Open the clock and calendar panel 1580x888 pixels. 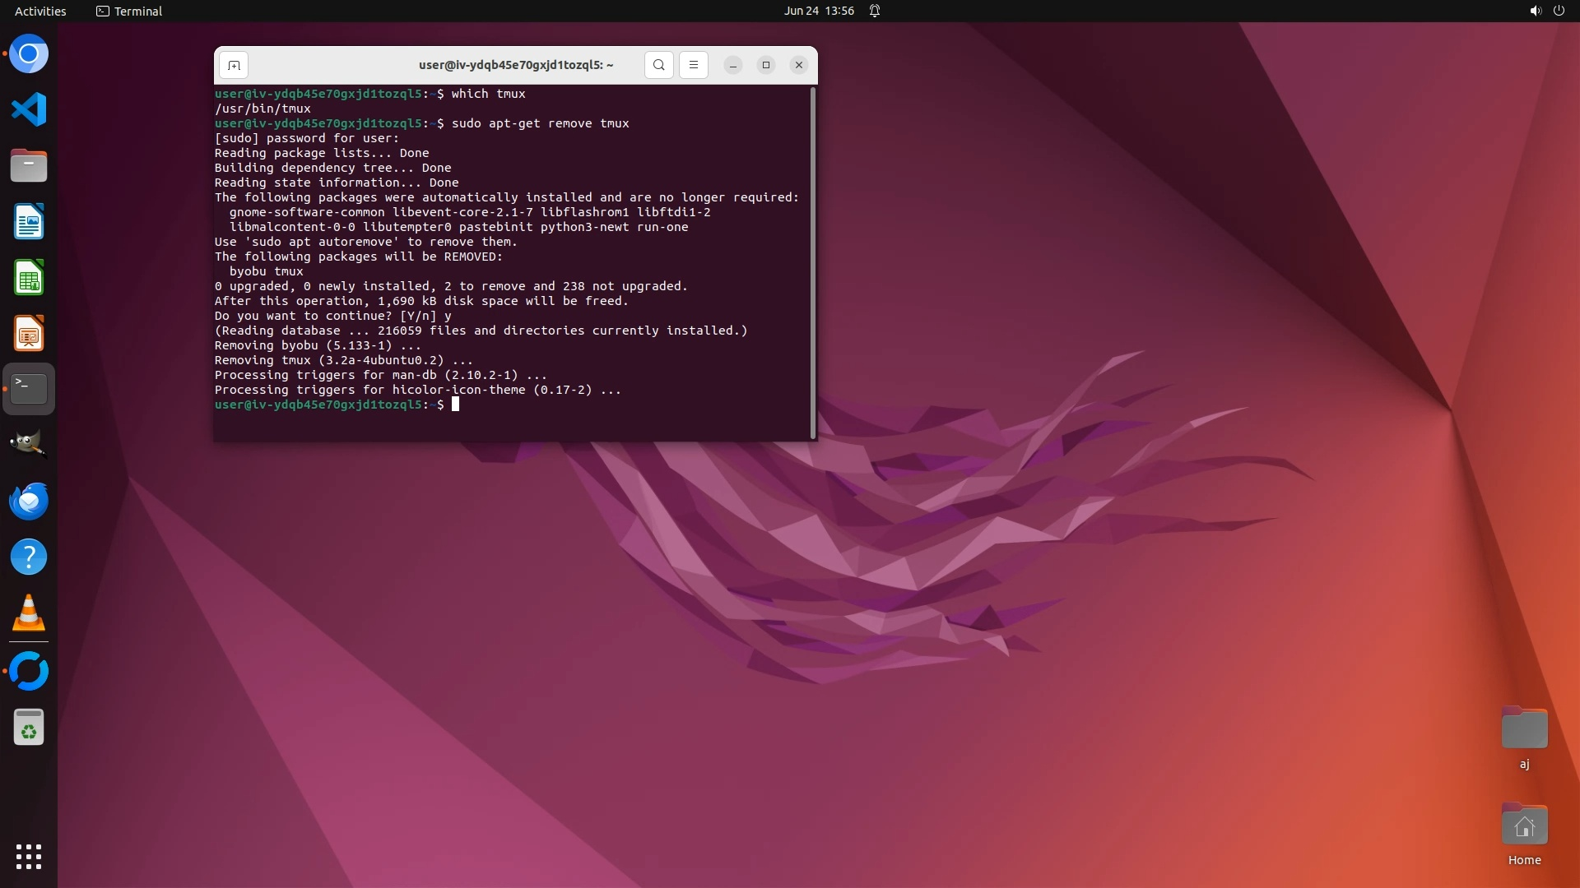click(x=819, y=11)
